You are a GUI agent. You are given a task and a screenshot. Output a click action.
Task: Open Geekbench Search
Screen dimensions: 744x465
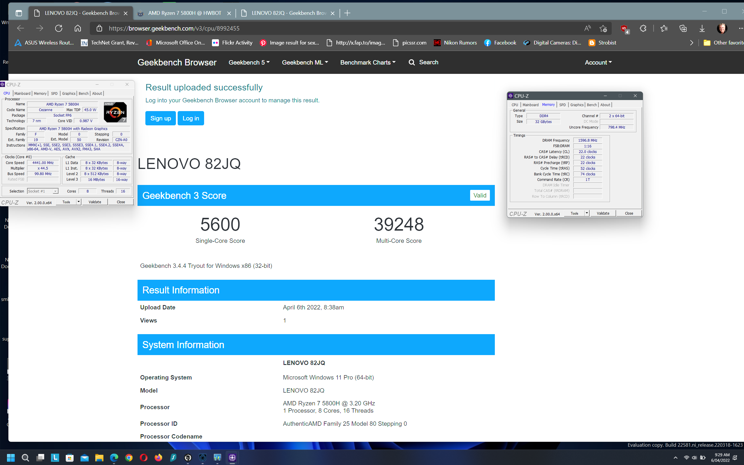[423, 63]
